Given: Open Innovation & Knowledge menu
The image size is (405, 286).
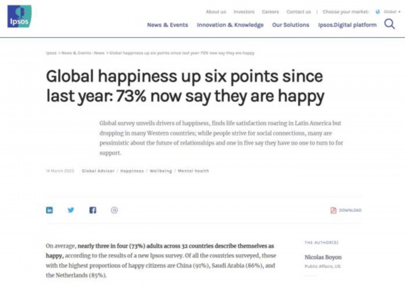Looking at the screenshot, I should pos(230,25).
